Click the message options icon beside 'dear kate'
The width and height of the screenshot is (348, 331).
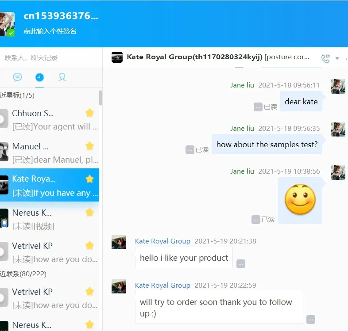click(x=258, y=107)
